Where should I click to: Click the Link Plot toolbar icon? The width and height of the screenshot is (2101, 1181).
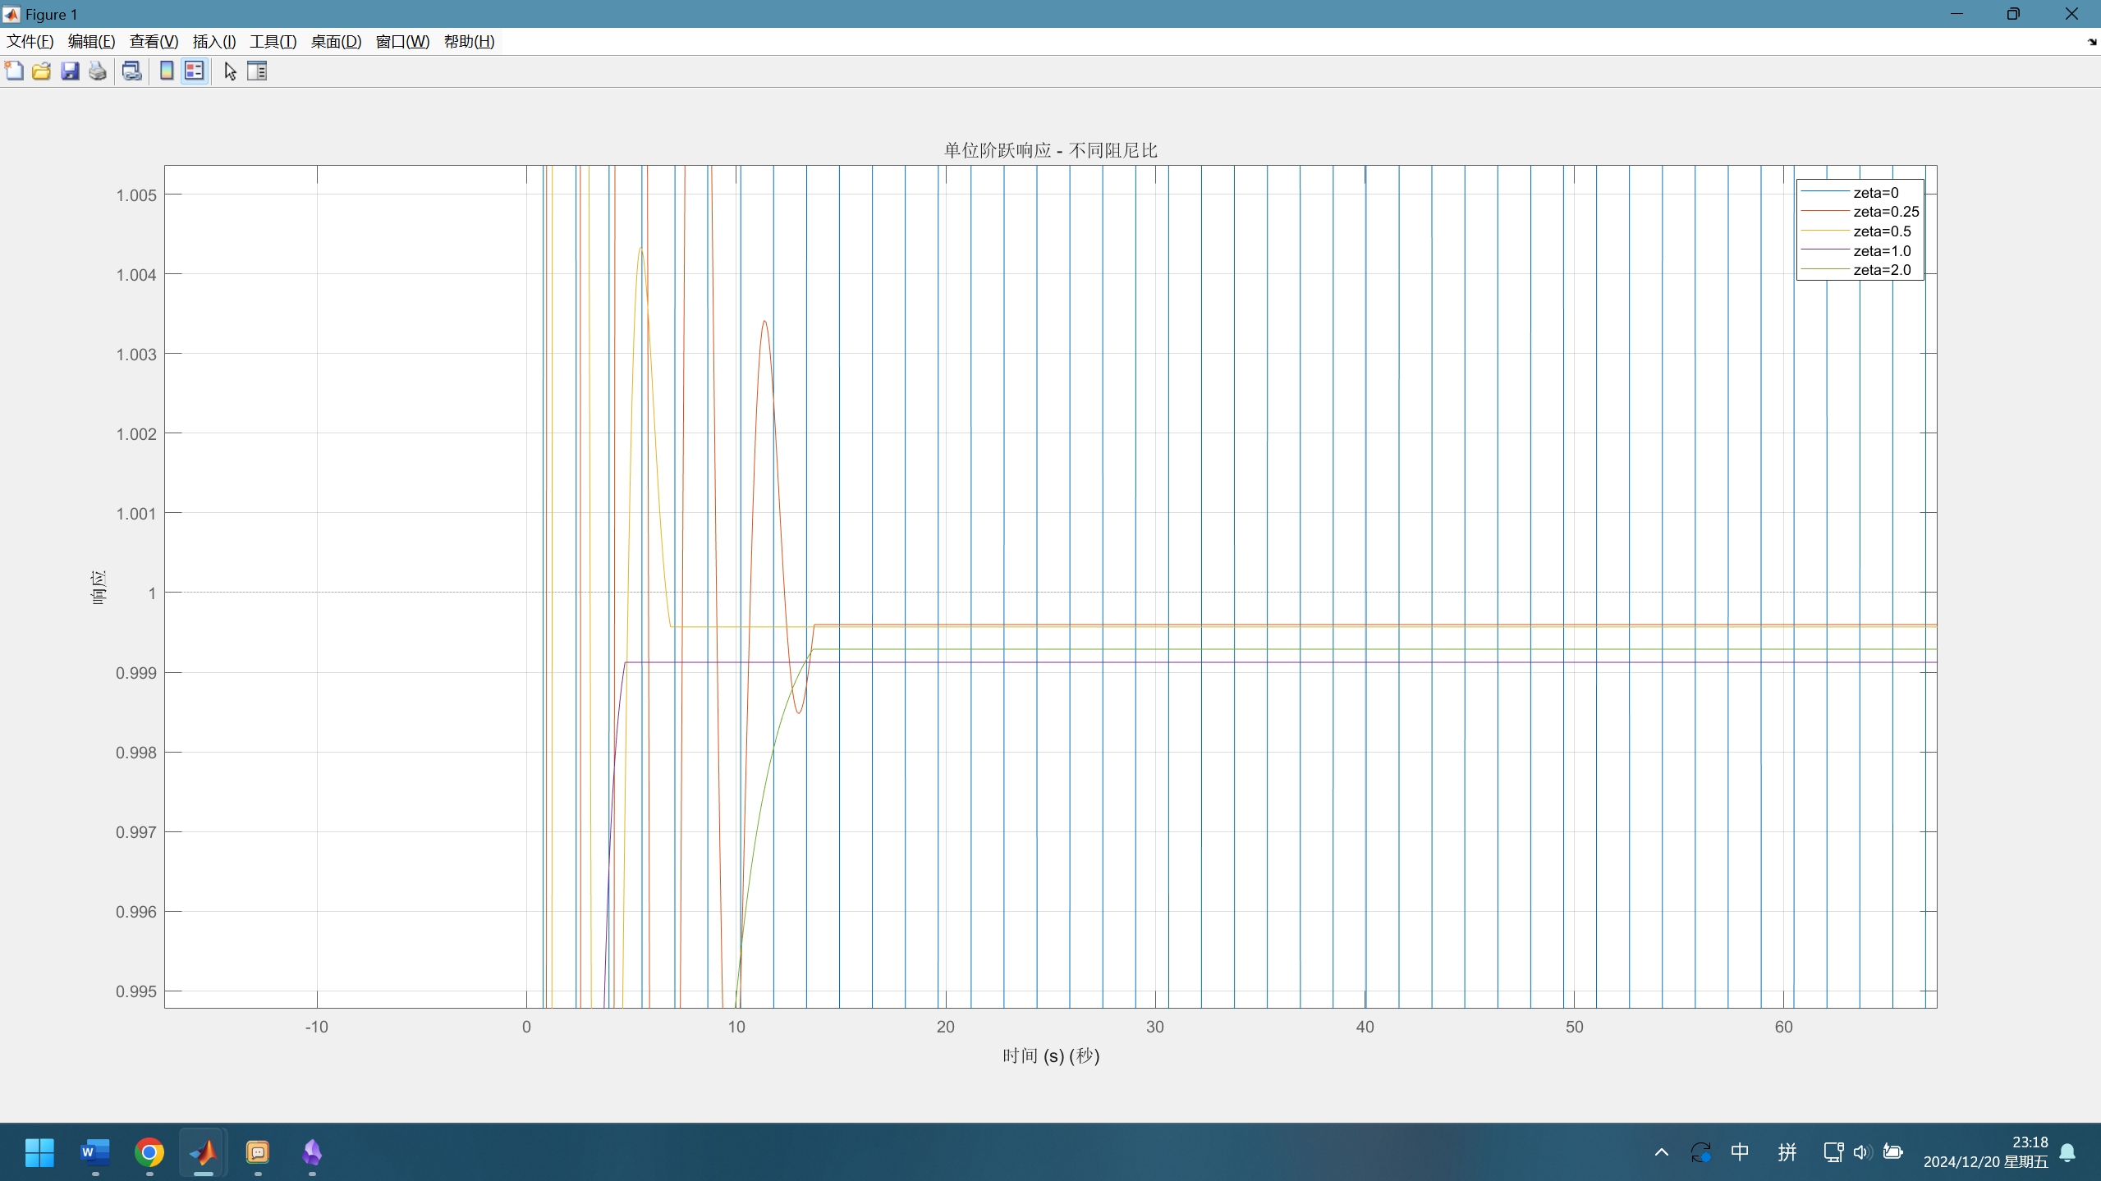[x=131, y=71]
